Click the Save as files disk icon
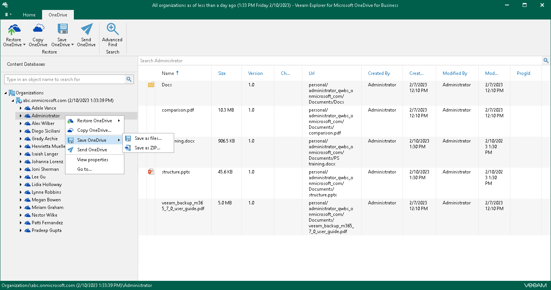 [x=129, y=138]
